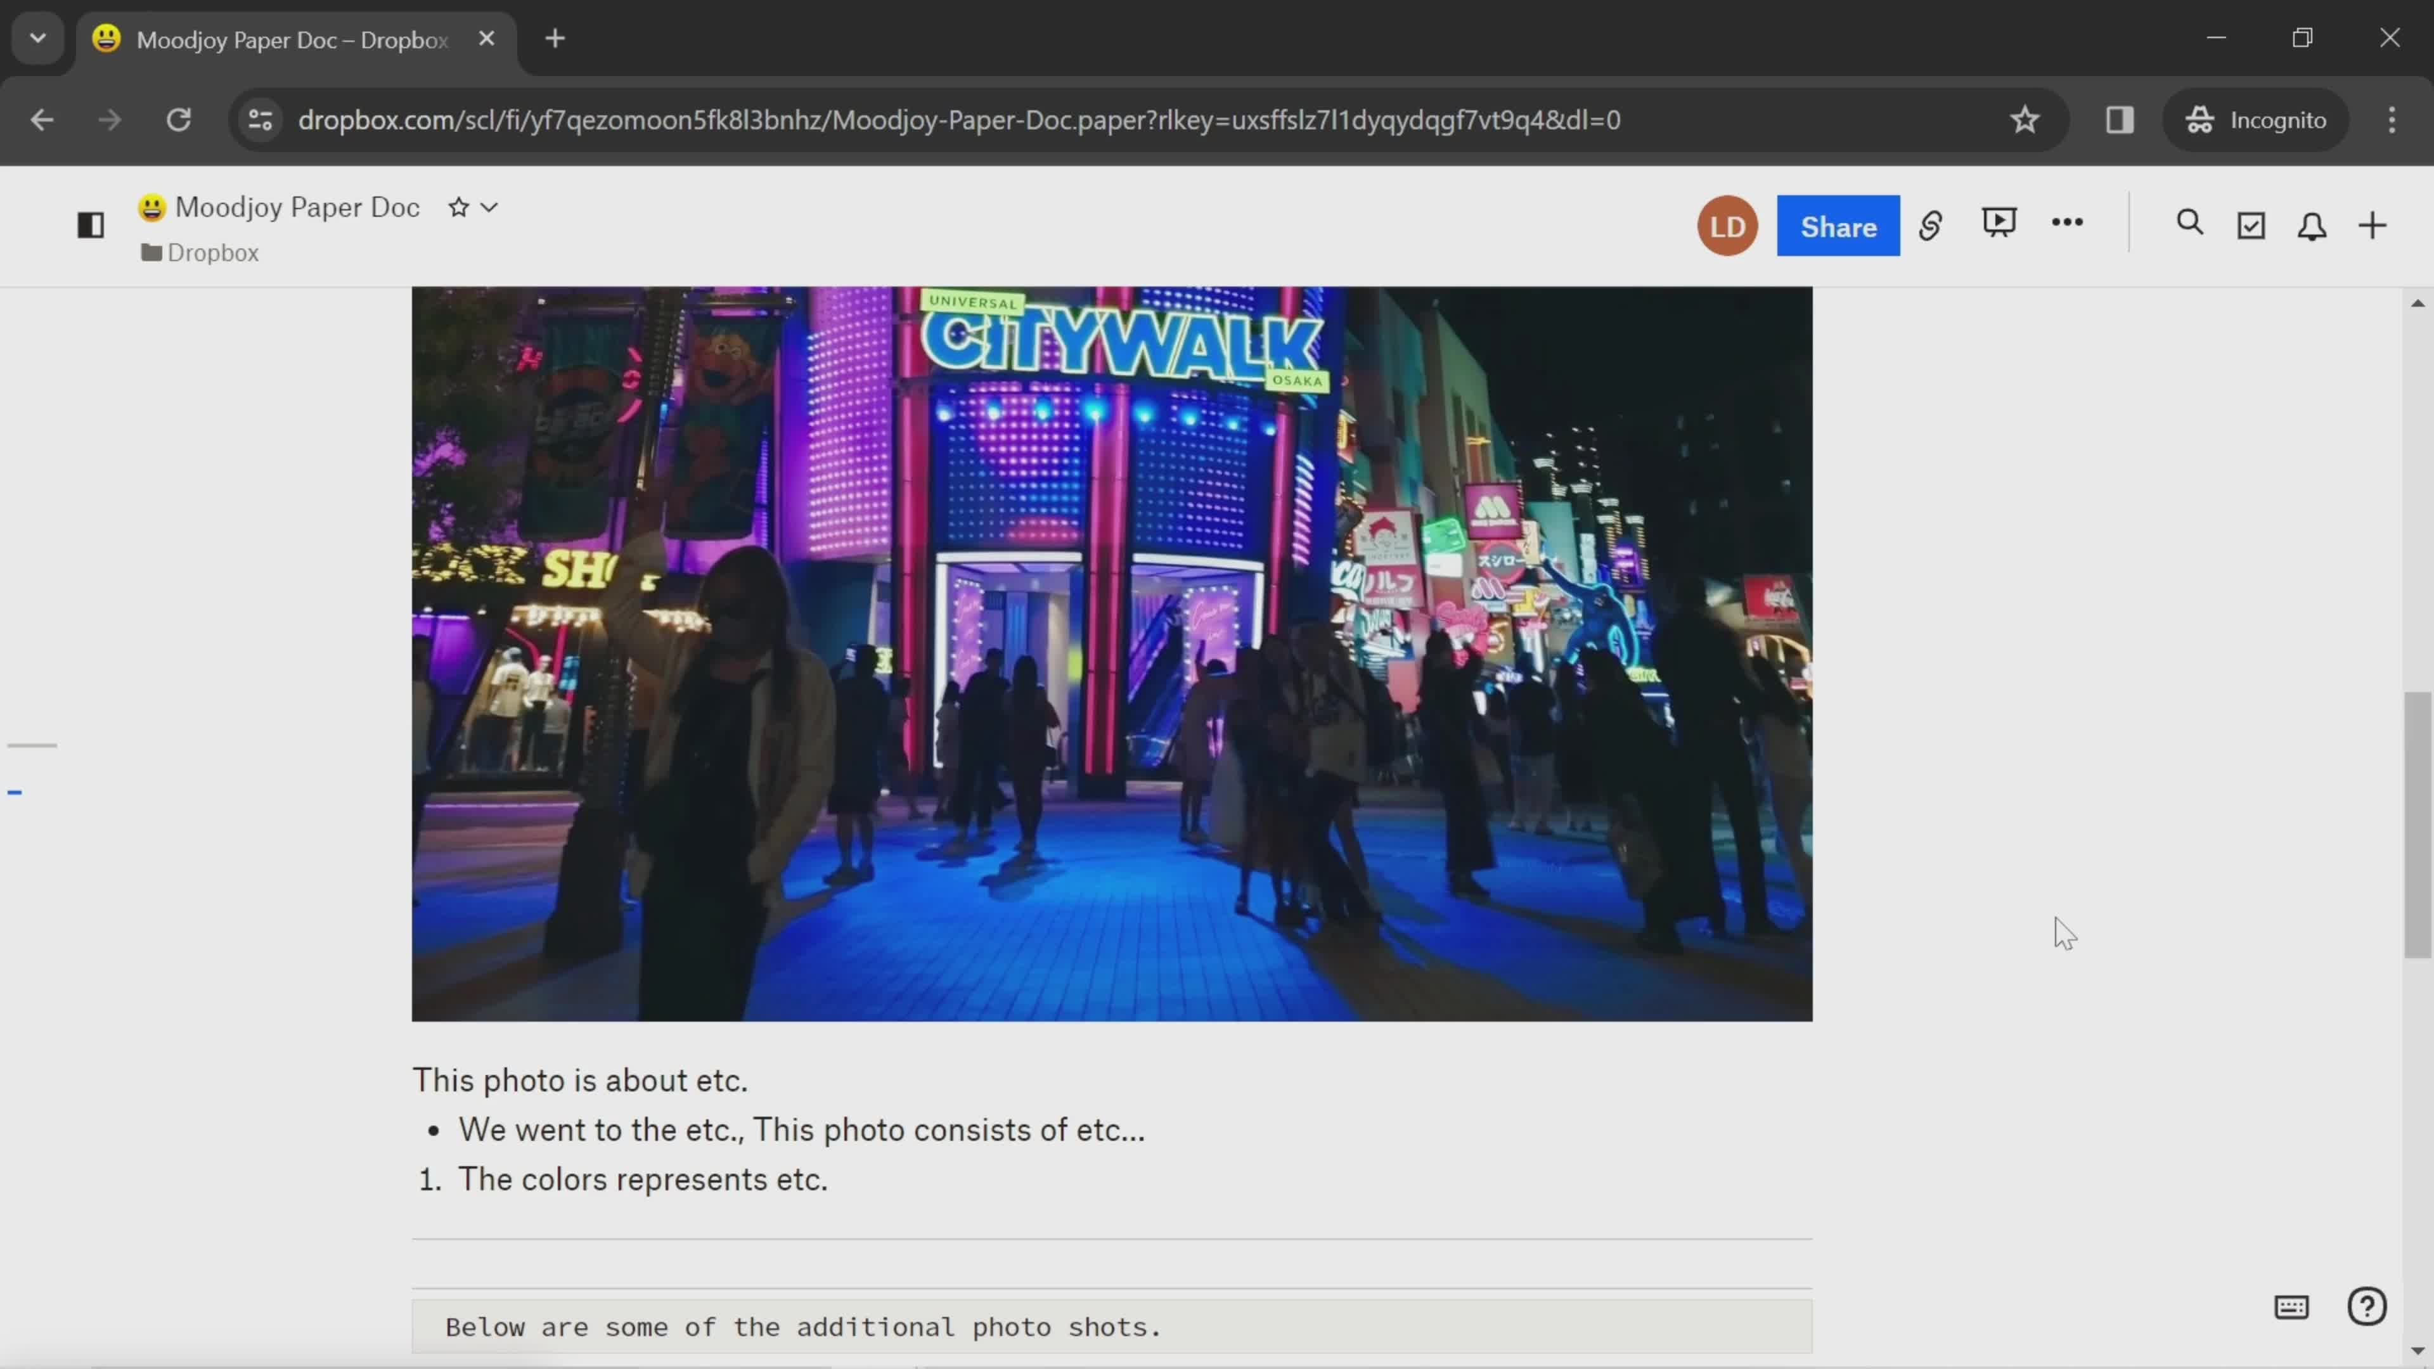
Task: Go forward in browser history
Action: click(110, 120)
